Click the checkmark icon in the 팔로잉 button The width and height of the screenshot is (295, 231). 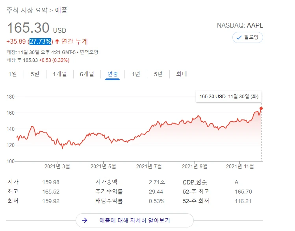[239, 38]
